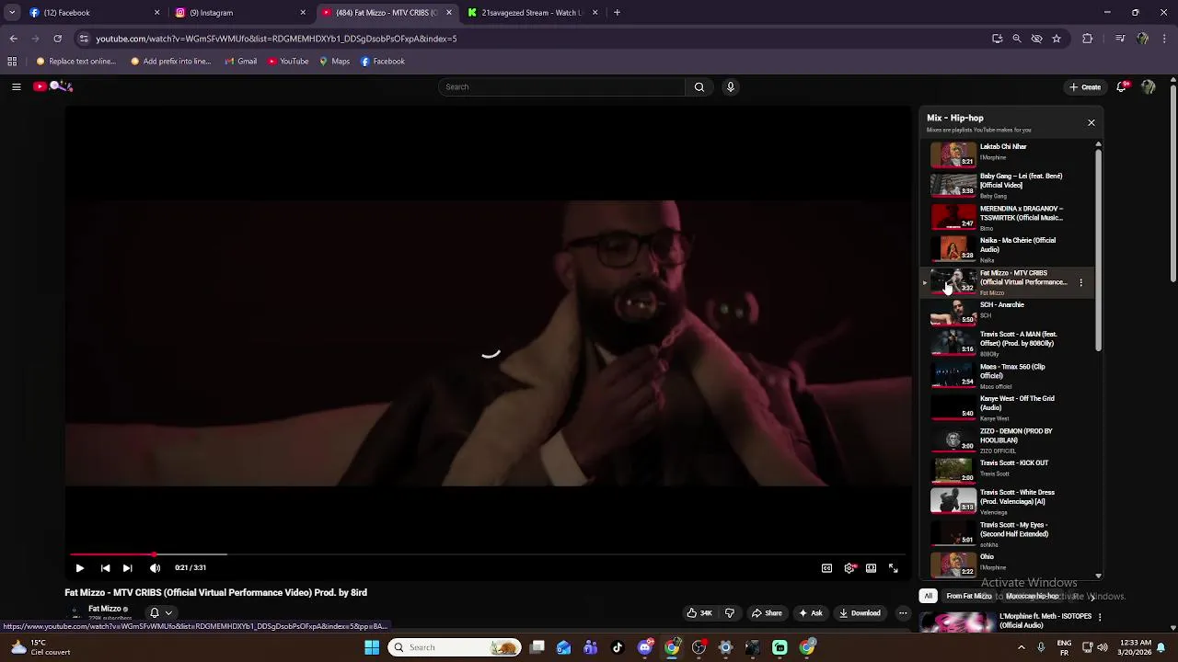Image resolution: width=1178 pixels, height=662 pixels.
Task: Open the Windows Start menu
Action: pyautogui.click(x=372, y=647)
